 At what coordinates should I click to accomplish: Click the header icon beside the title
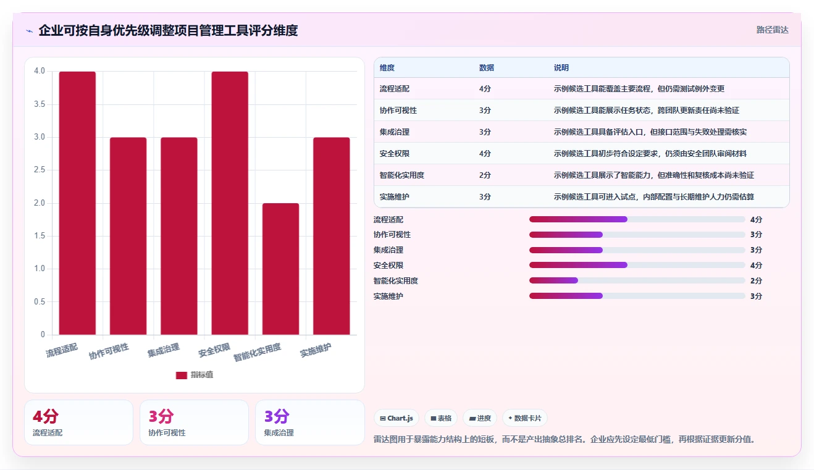tap(29, 31)
